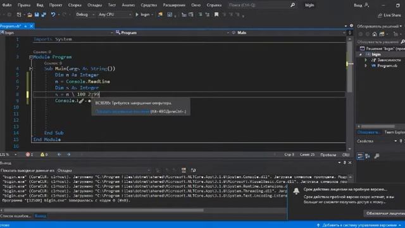405x228 pixels.
Task: Click the editor vertical scrollbar
Action: [349, 67]
